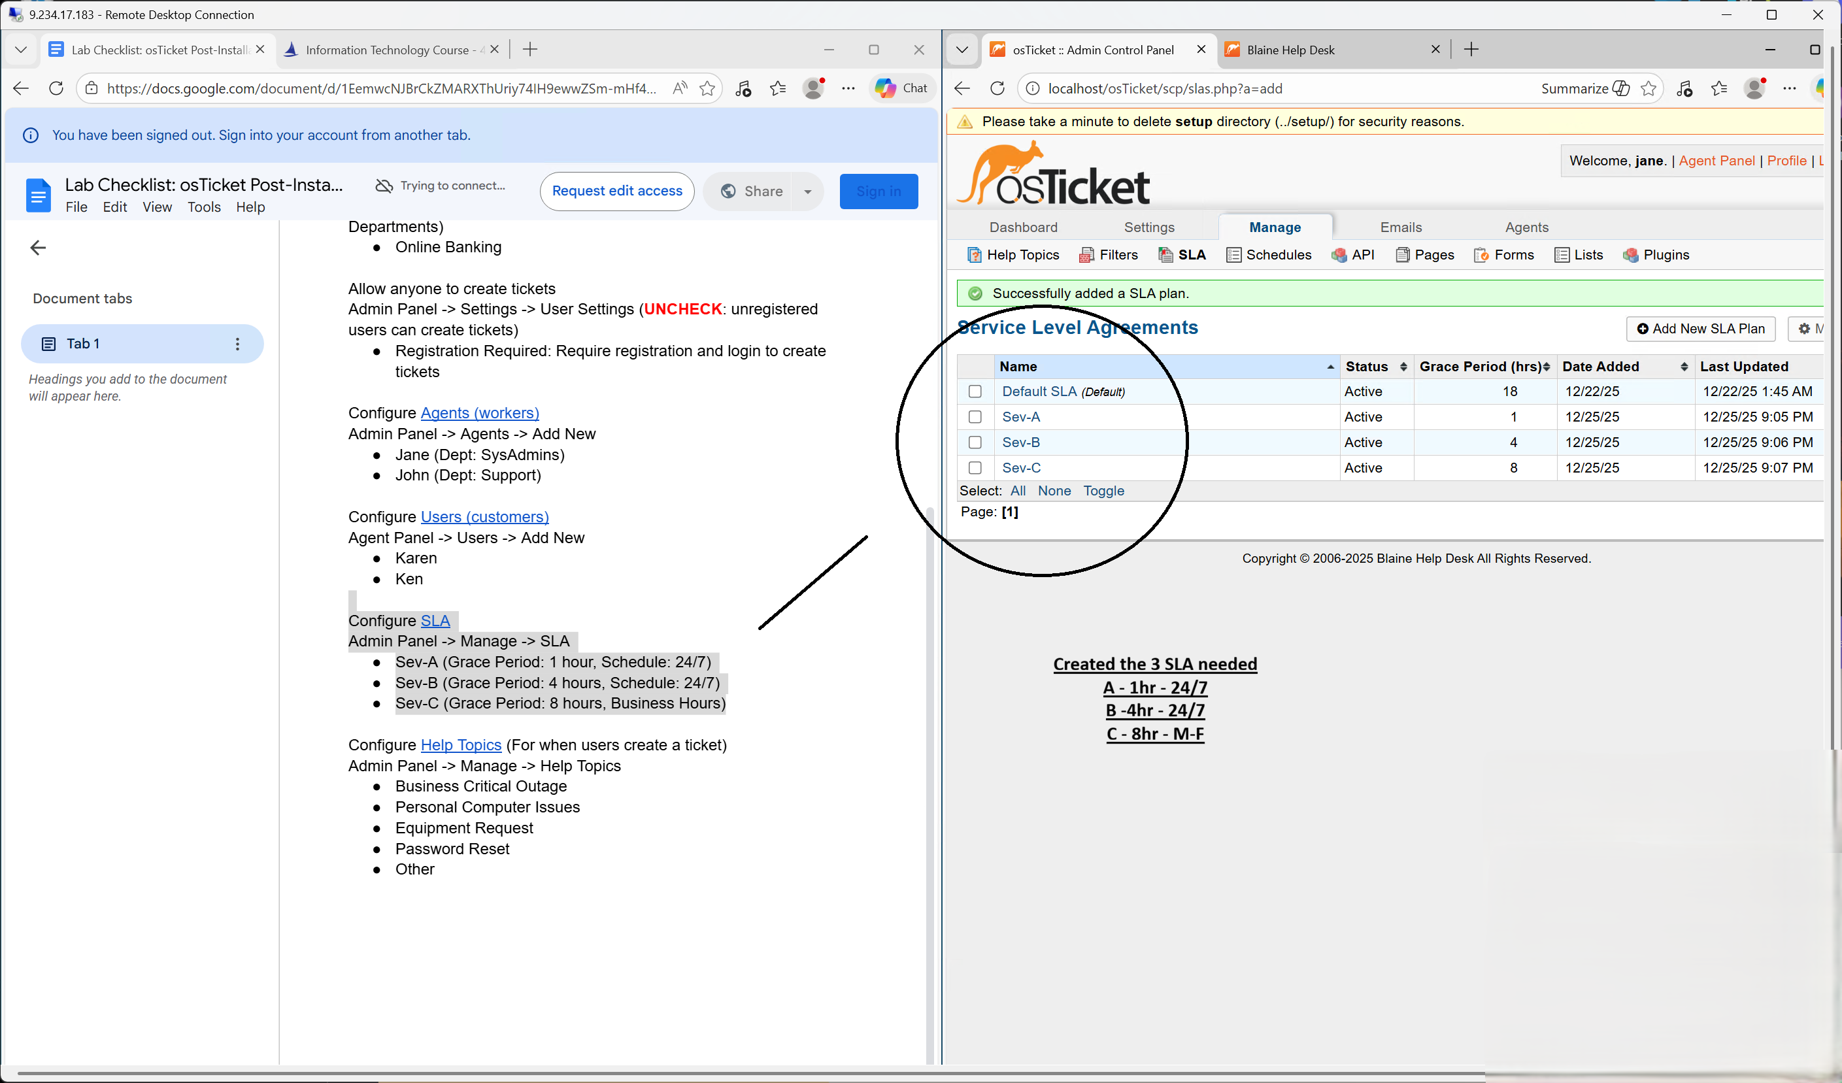Image resolution: width=1842 pixels, height=1083 pixels.
Task: Open the Plugins section icon
Action: tap(1631, 255)
